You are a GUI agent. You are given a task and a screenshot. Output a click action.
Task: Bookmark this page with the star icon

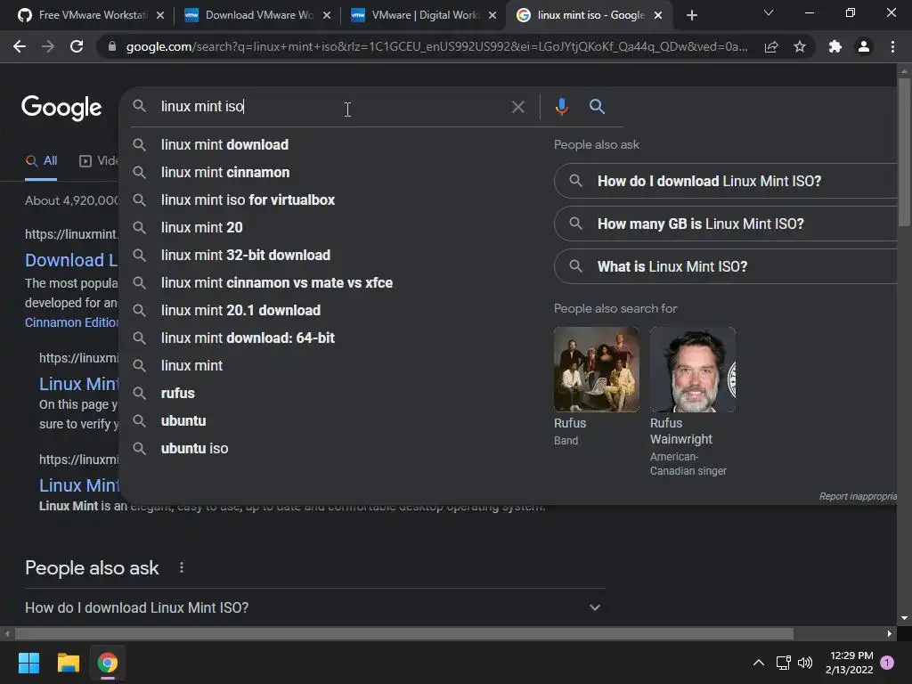tap(800, 46)
